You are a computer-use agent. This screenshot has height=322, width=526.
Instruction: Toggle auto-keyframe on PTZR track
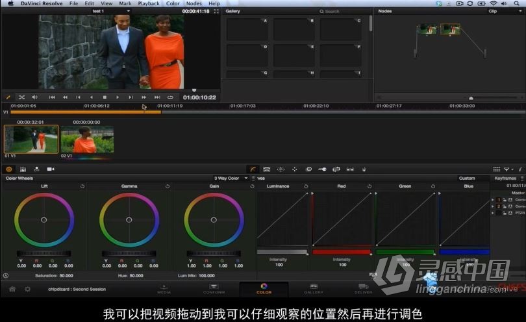pyautogui.click(x=510, y=213)
